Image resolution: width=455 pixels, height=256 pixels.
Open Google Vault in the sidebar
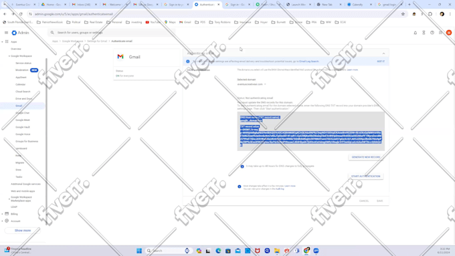(x=23, y=127)
